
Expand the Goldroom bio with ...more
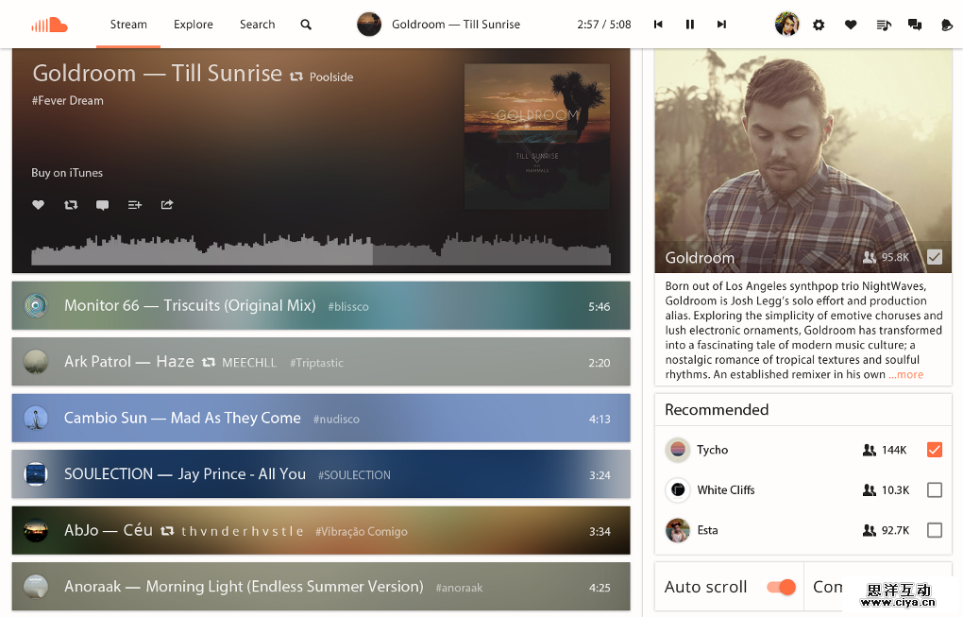(905, 375)
